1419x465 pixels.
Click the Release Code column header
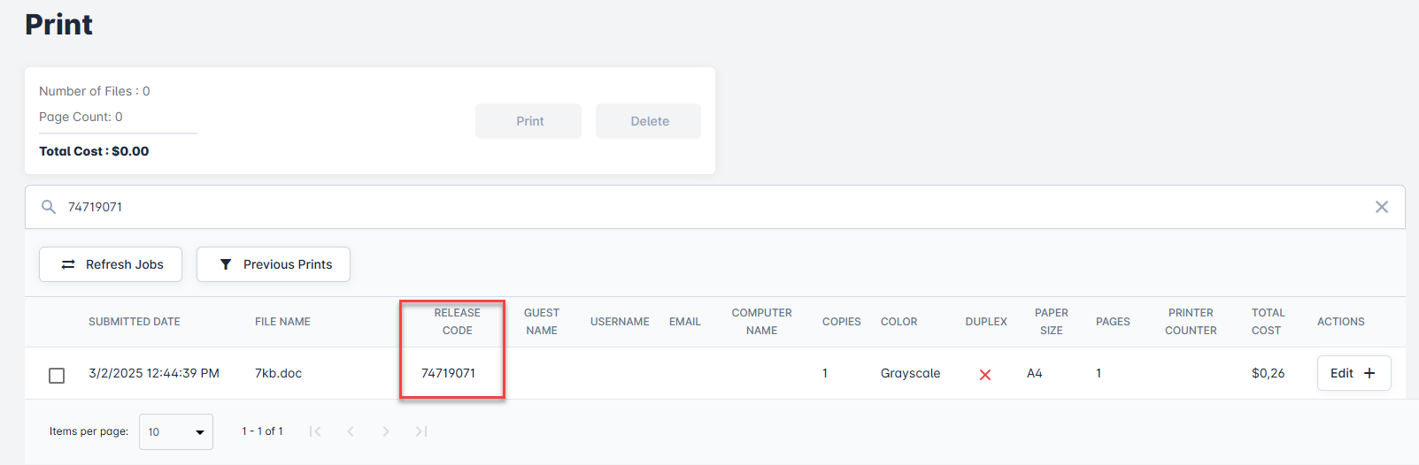(x=457, y=322)
